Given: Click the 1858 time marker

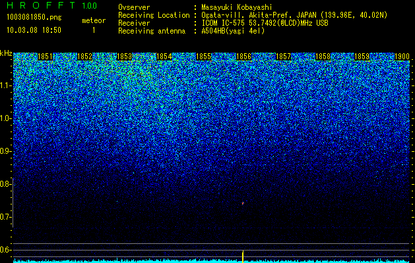Looking at the screenshot, I should coord(323,57).
